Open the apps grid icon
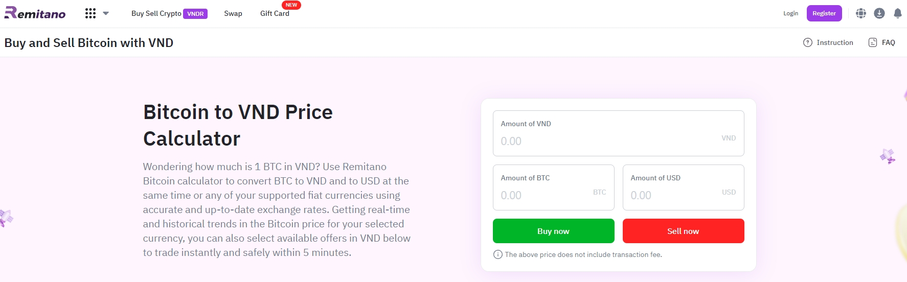Screen dimensions: 907x282 tap(90, 13)
